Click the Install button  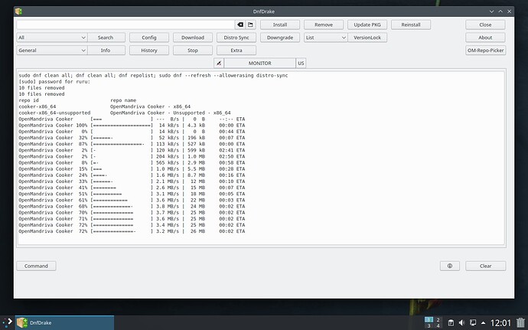(280, 25)
